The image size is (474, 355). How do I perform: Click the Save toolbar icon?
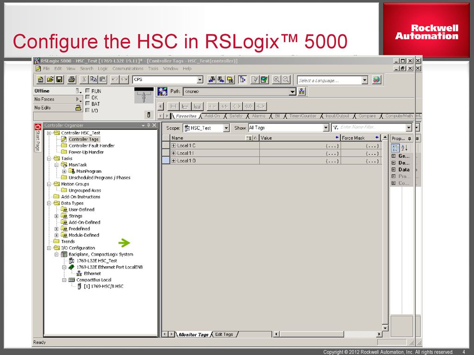coord(60,80)
